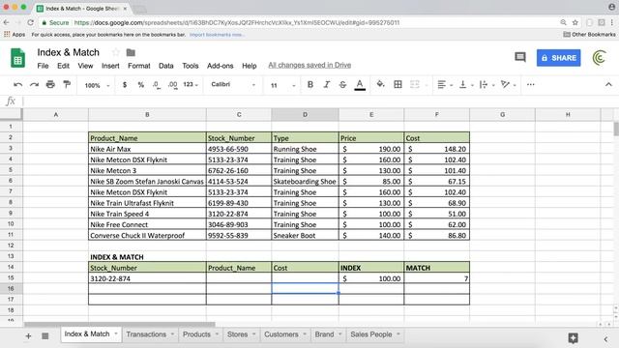Click the merge cells icon

coord(415,84)
